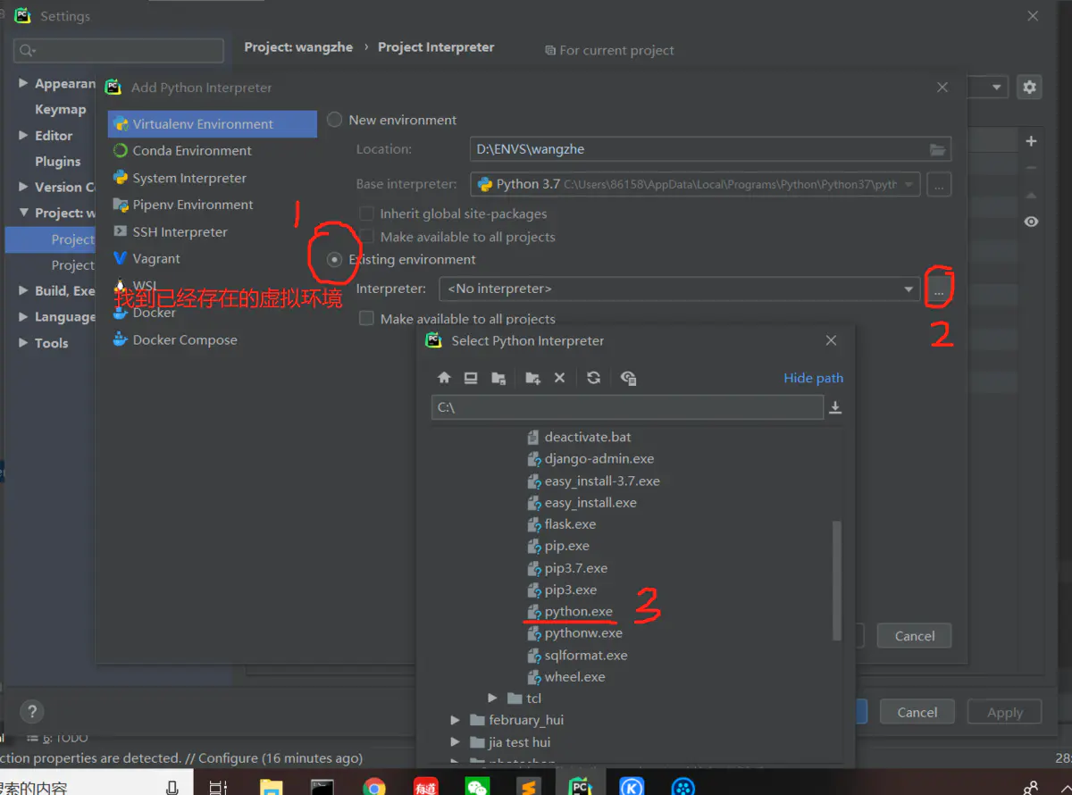Image resolution: width=1072 pixels, height=795 pixels.
Task: Click the path history download-arrow icon
Action: pos(835,407)
